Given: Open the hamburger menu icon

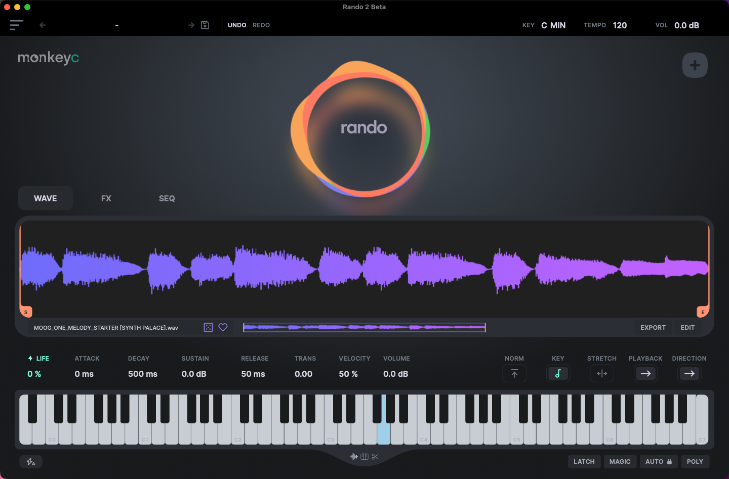Looking at the screenshot, I should (x=17, y=25).
